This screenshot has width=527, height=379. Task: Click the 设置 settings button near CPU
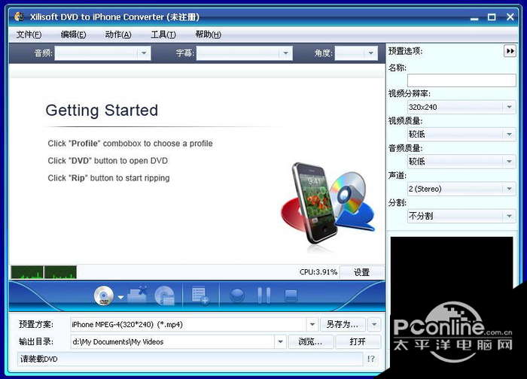coord(362,272)
